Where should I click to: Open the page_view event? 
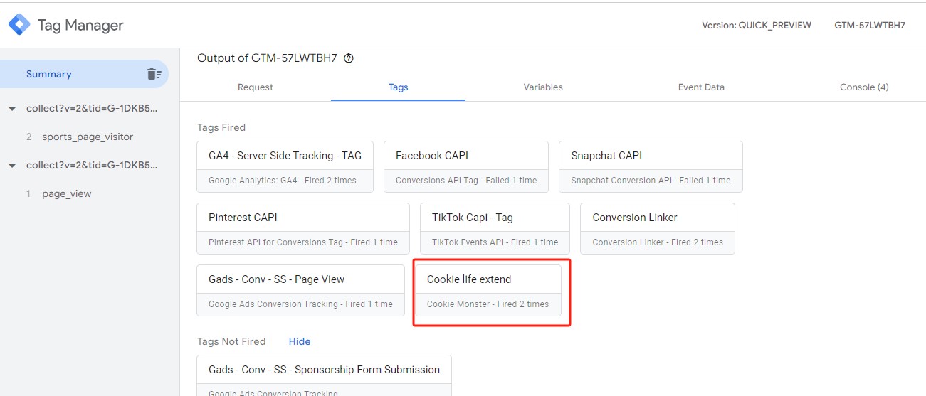click(x=67, y=193)
